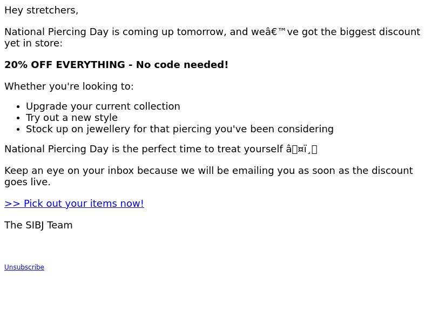The height and width of the screenshot is (324, 432).
Task: Click 'The SIBJ Team' signature
Action: [38, 225]
